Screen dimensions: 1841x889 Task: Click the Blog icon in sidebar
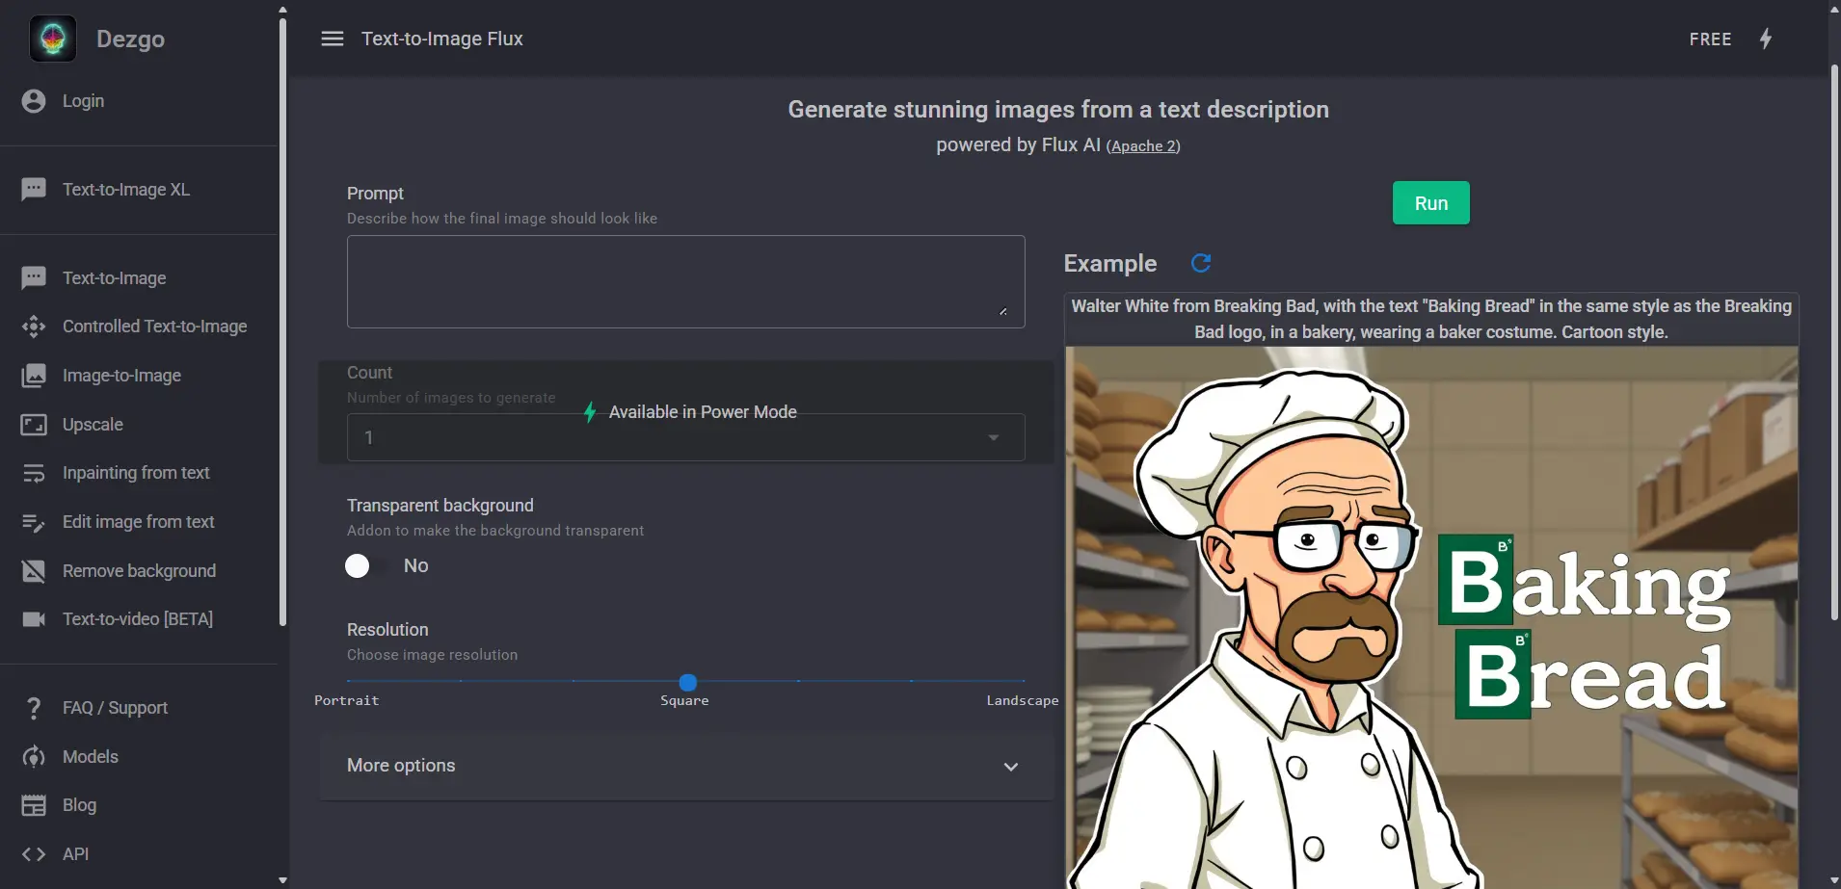tap(34, 805)
